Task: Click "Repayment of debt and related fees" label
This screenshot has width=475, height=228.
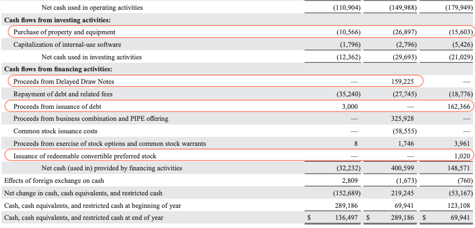Action: click(62, 94)
